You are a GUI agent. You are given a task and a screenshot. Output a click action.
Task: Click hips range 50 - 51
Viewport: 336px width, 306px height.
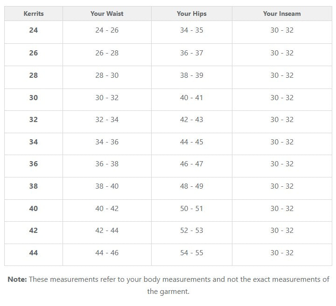191,209
